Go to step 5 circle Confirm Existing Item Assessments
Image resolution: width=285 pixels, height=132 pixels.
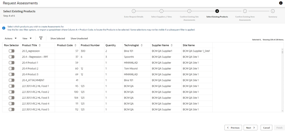(245, 11)
